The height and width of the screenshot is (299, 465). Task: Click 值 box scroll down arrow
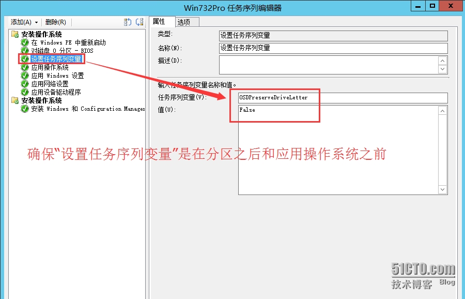pos(442,189)
